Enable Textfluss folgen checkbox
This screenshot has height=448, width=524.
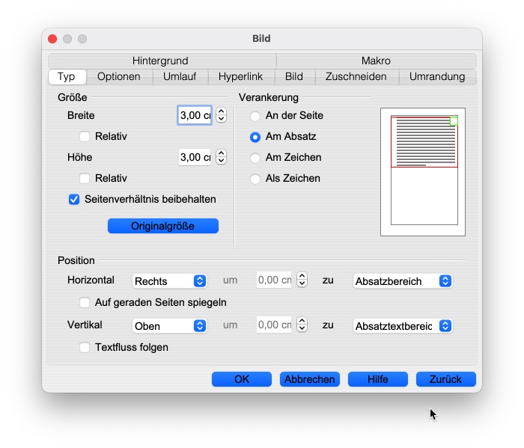pyautogui.click(x=85, y=348)
